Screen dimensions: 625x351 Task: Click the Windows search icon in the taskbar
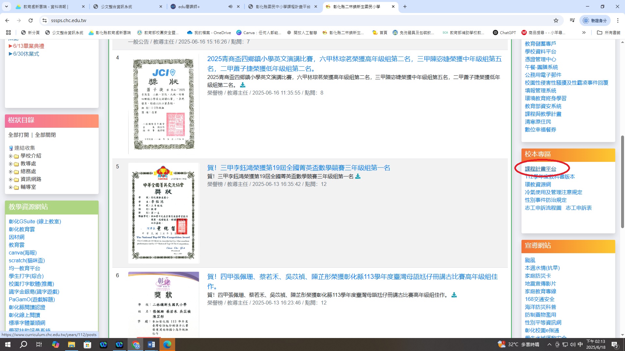pyautogui.click(x=23, y=344)
